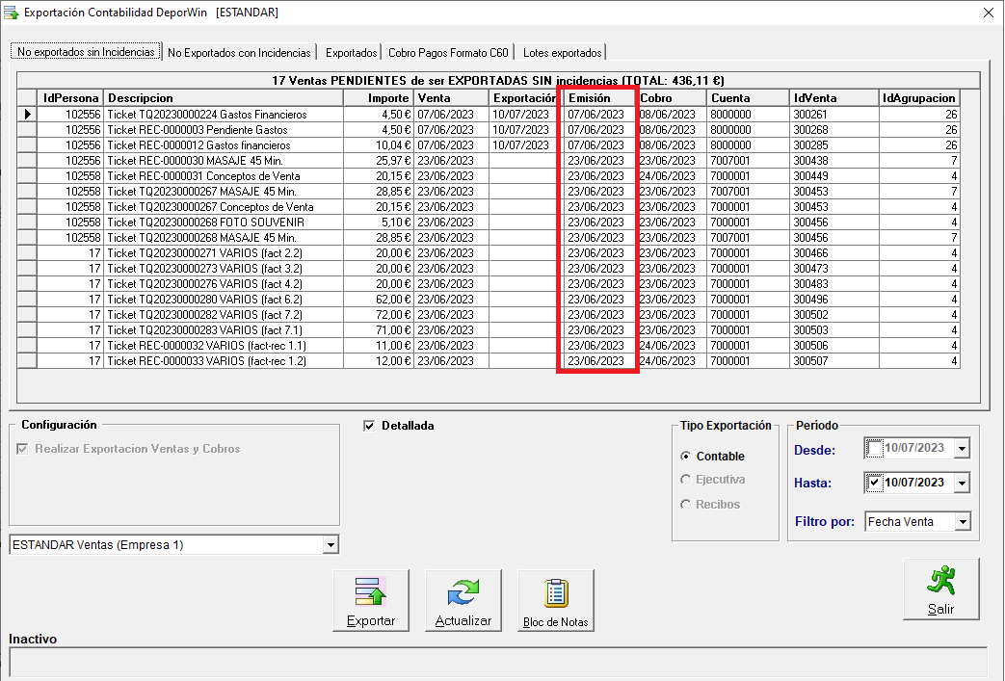
Task: Click the Emisión column header
Action: coord(598,98)
